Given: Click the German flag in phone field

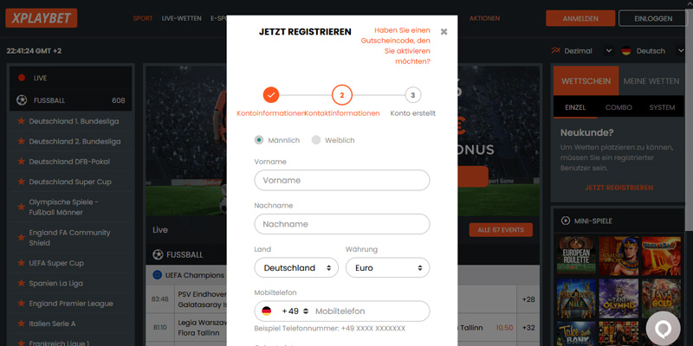Looking at the screenshot, I should (267, 311).
